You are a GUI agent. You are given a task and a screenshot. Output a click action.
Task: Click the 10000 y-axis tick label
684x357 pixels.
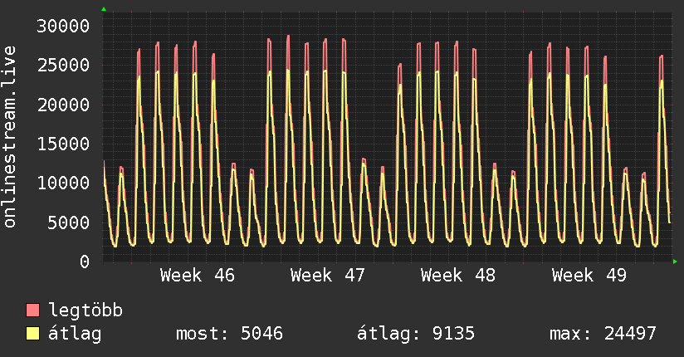click(63, 183)
